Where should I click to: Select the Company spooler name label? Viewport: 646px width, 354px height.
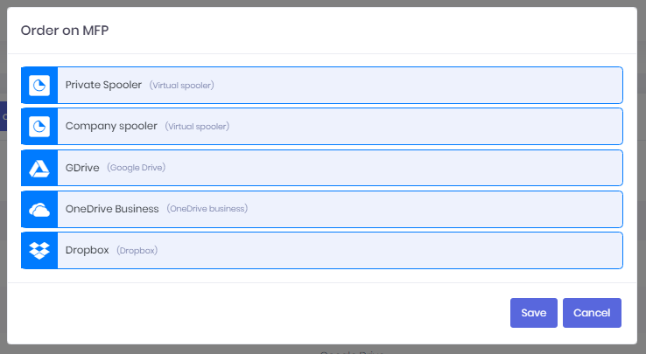pos(111,126)
